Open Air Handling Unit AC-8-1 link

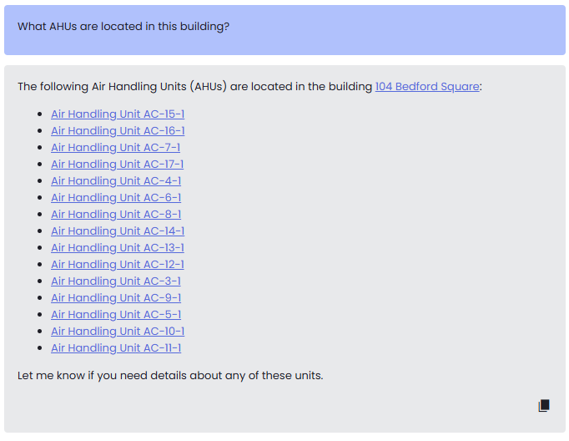(x=116, y=215)
